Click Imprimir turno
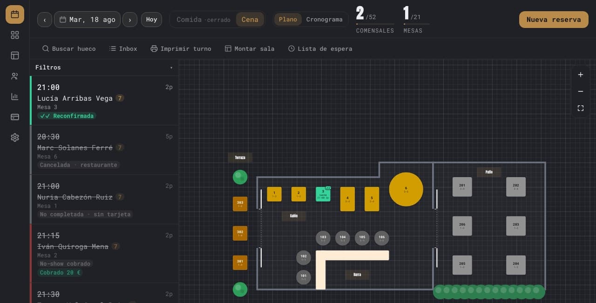 pos(181,48)
